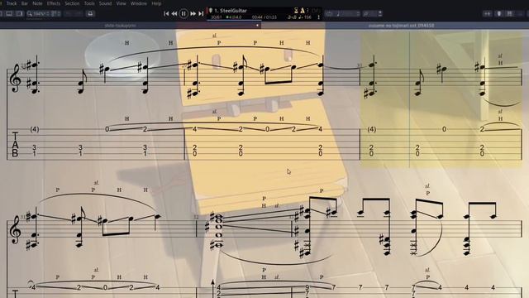Click the print icon in toolbar
Viewport: 529px width, 298px height.
point(90,13)
